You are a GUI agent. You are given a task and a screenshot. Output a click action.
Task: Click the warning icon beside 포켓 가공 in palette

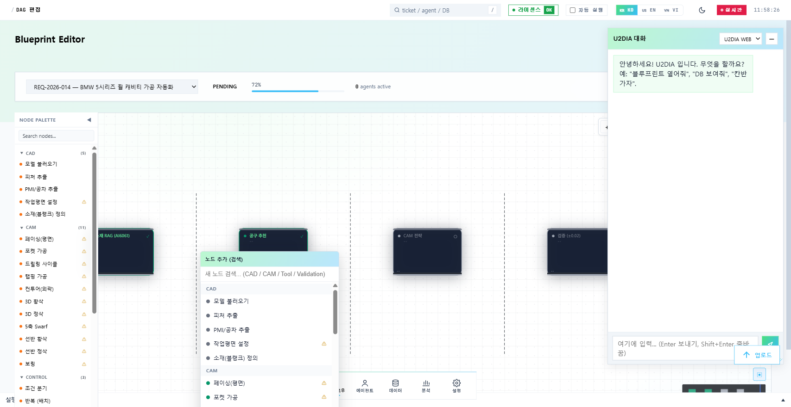click(84, 251)
